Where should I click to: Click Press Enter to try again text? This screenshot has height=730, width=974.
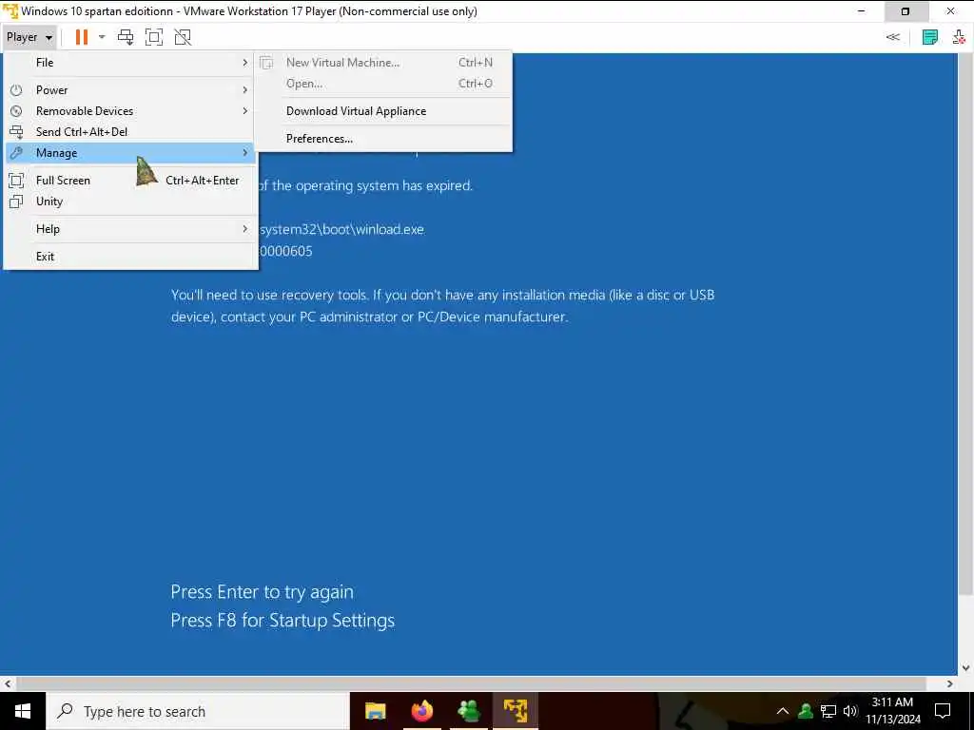click(x=263, y=592)
